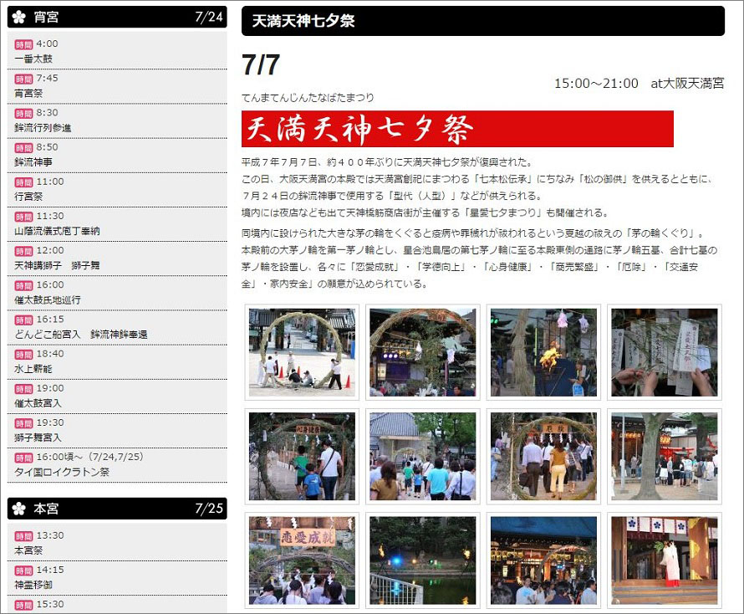
Task: Click the 山蔭流儀式庖丁奉納 entry
Action: (x=57, y=231)
